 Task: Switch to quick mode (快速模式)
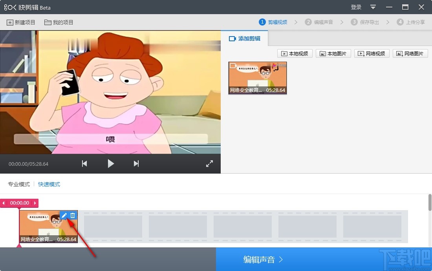(49, 184)
